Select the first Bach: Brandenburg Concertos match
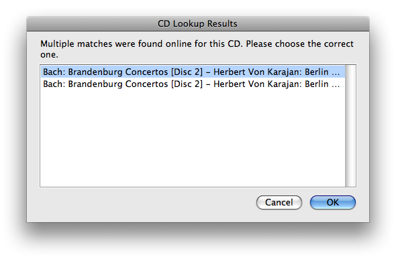 coord(193,72)
